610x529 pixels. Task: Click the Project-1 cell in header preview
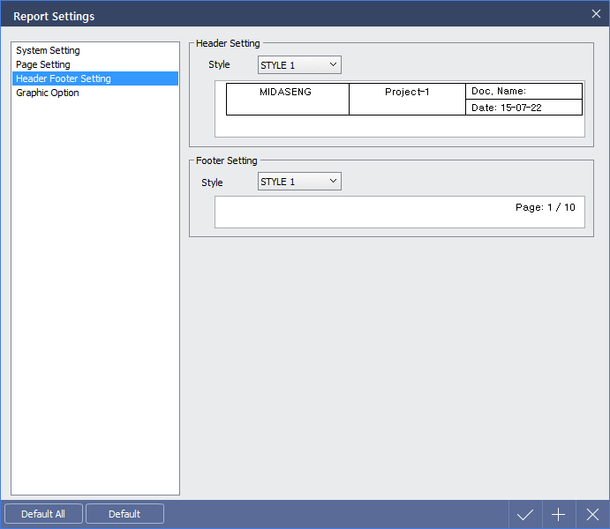pyautogui.click(x=407, y=93)
